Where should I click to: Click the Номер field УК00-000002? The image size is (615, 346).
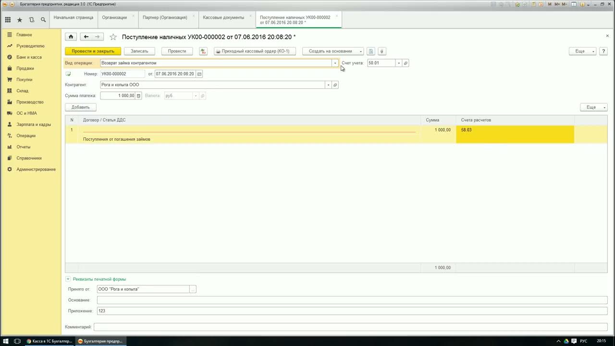tap(123, 74)
